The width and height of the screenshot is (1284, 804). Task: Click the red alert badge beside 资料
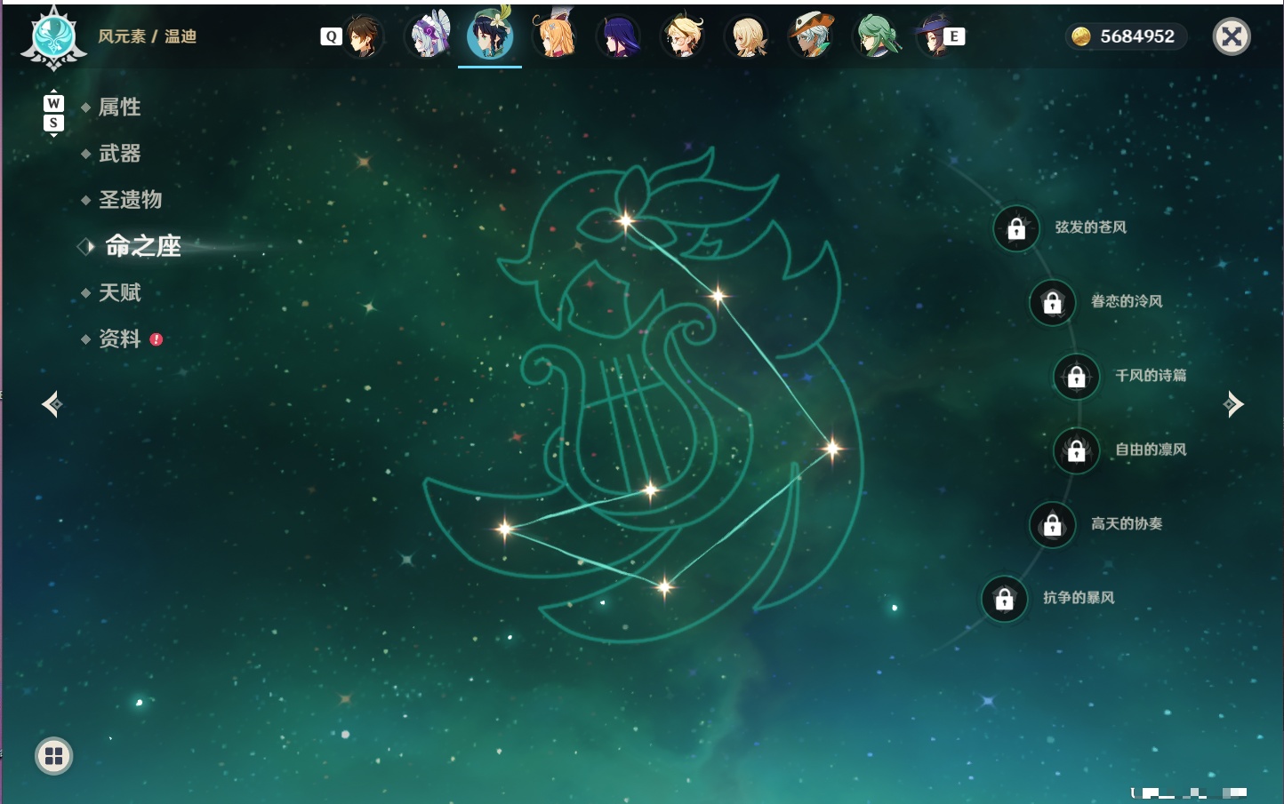coord(156,338)
